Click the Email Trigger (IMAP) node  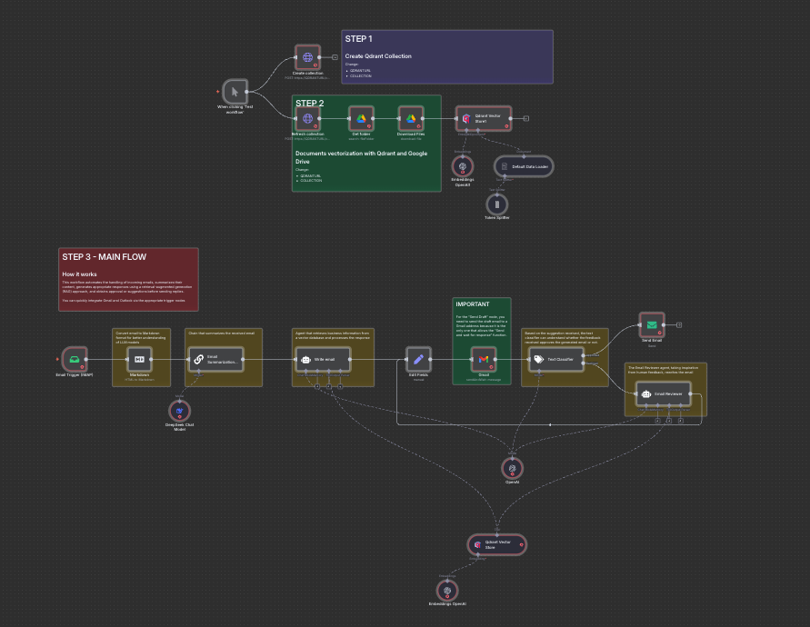75,359
